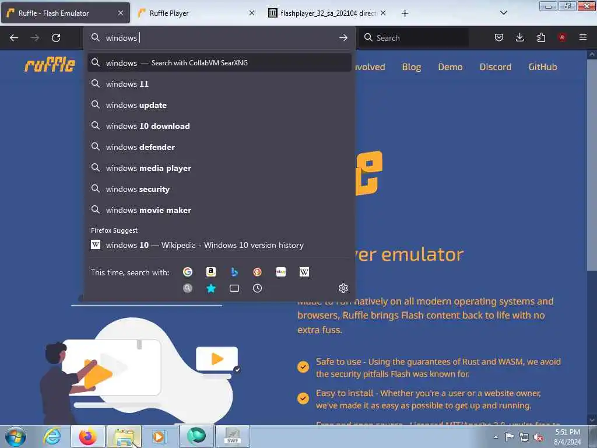Screen dimensions: 597x448
Task: Pick the gray magnifier search engine icon
Action: [187, 288]
